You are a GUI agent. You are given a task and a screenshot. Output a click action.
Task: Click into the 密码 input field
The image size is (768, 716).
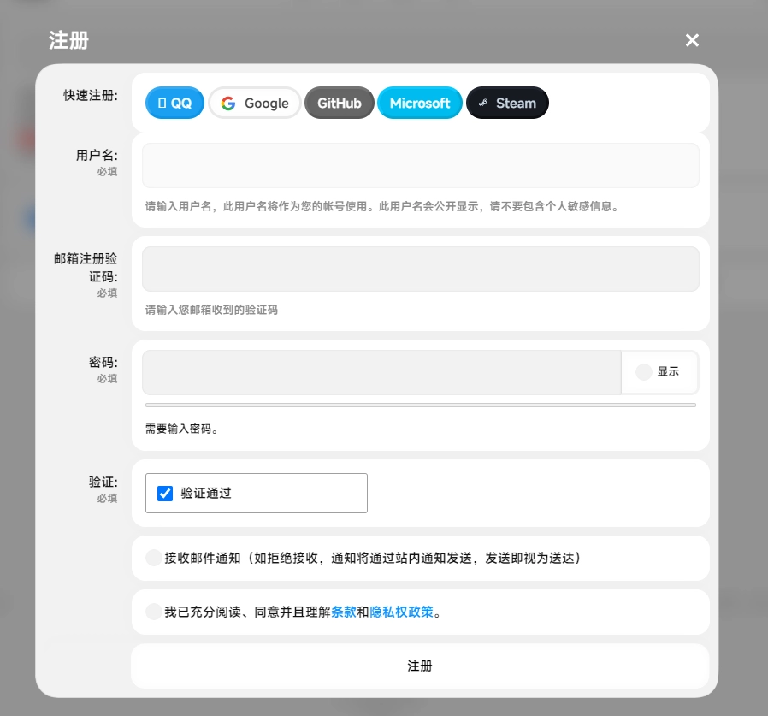click(x=381, y=372)
